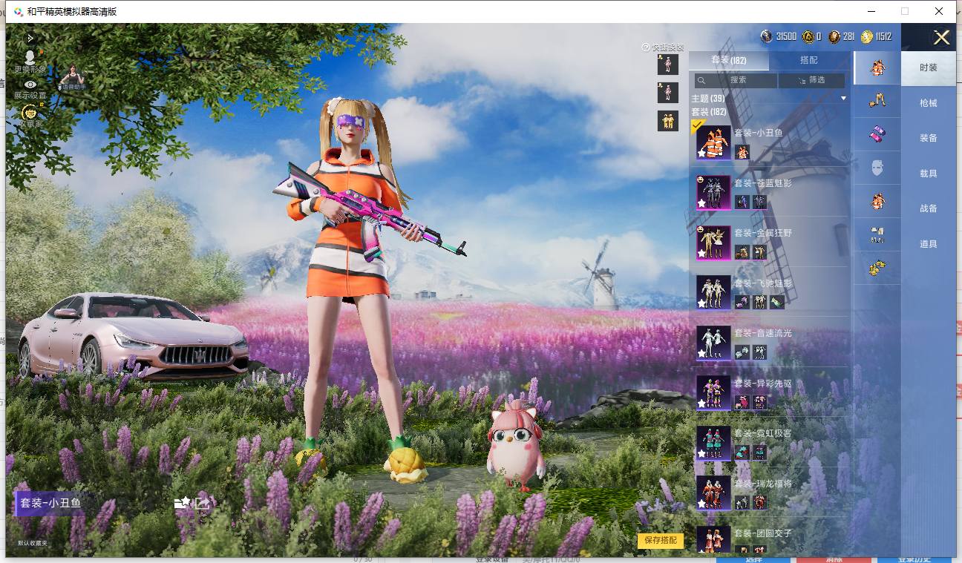Click the 套装-团圆交子 outfit name

pos(763,533)
